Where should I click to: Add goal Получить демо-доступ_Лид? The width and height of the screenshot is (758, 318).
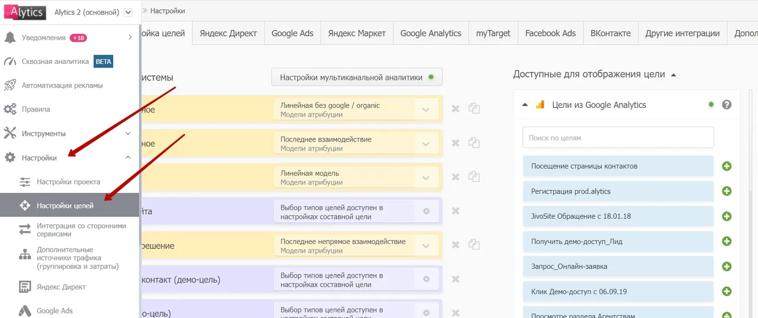coord(727,241)
